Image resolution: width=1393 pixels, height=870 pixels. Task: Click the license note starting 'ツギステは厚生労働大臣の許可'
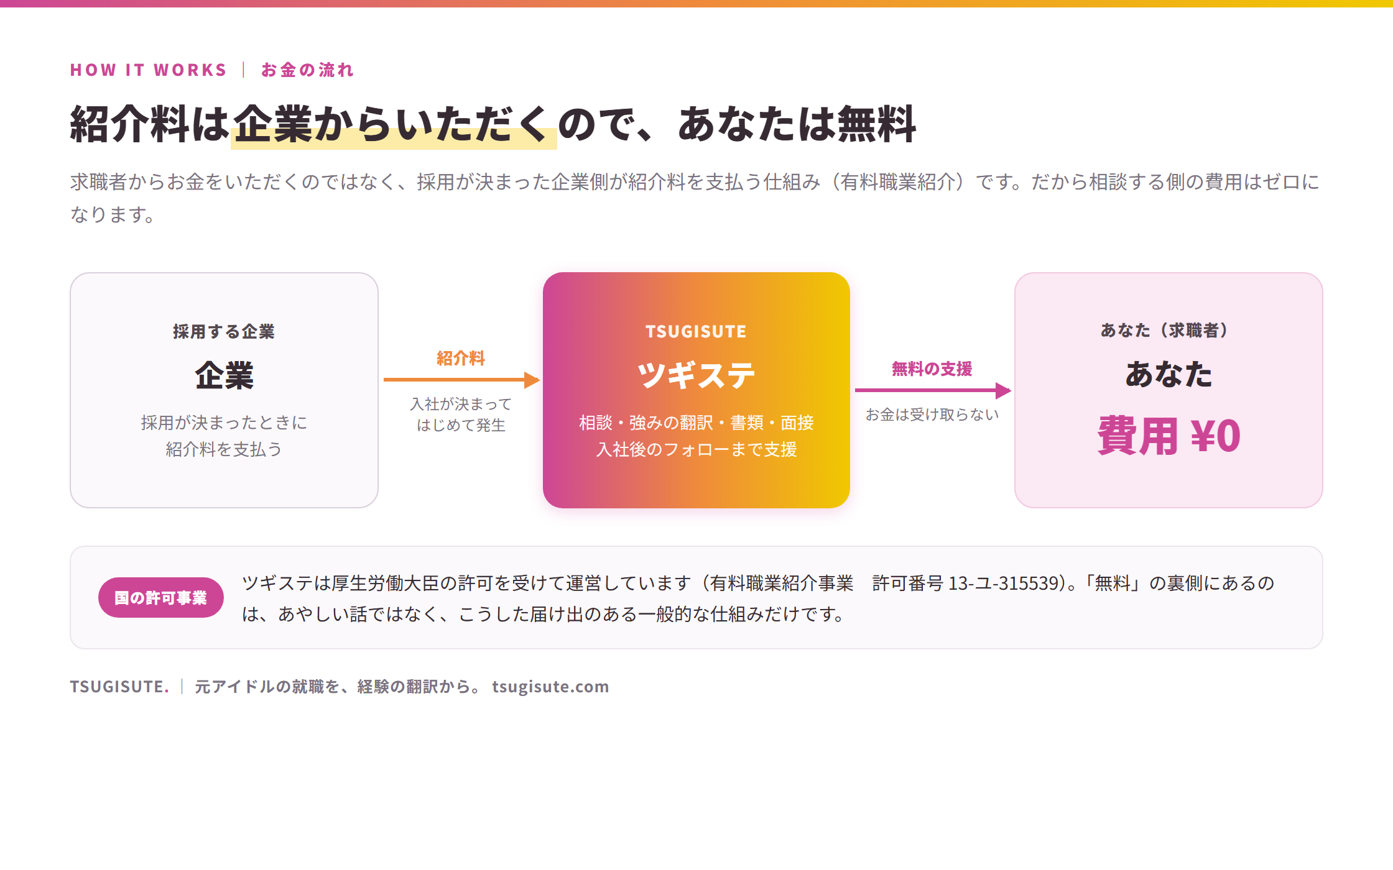pos(758,598)
